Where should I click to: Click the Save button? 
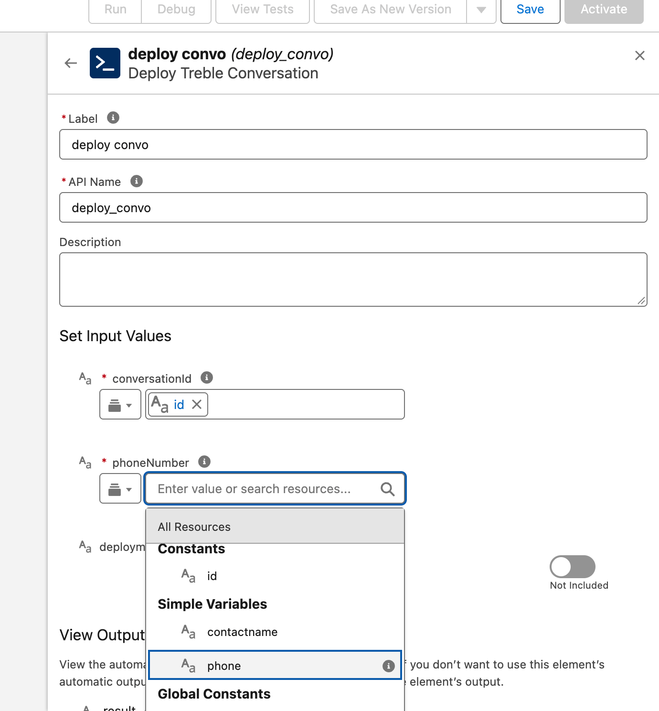(530, 10)
